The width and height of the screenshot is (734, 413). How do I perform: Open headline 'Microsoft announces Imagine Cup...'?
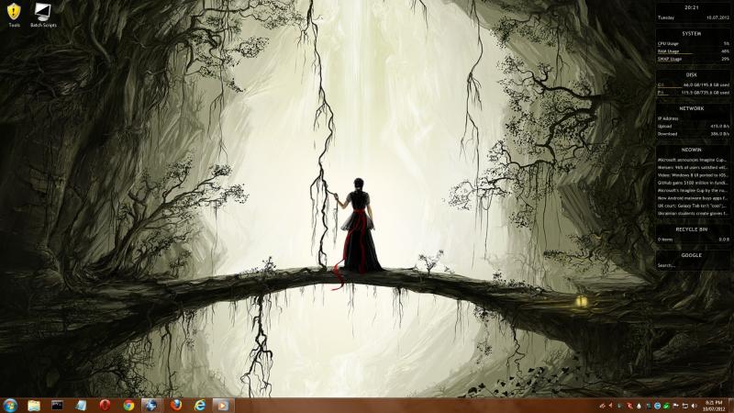693,160
